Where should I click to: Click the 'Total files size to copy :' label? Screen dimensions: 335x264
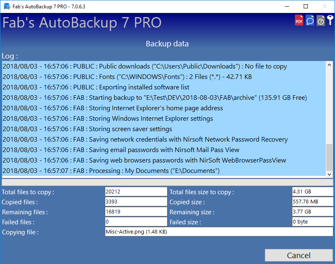point(202,192)
